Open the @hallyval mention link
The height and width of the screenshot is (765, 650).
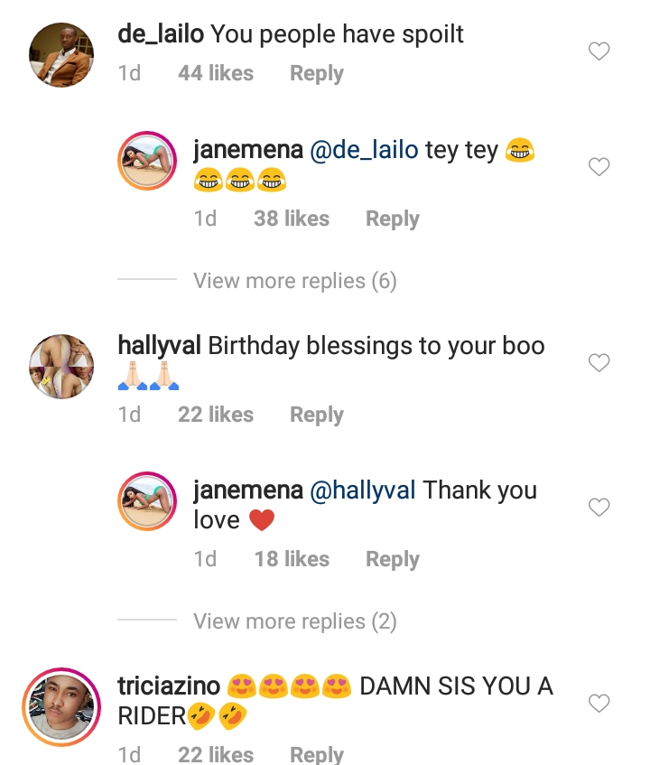(363, 490)
